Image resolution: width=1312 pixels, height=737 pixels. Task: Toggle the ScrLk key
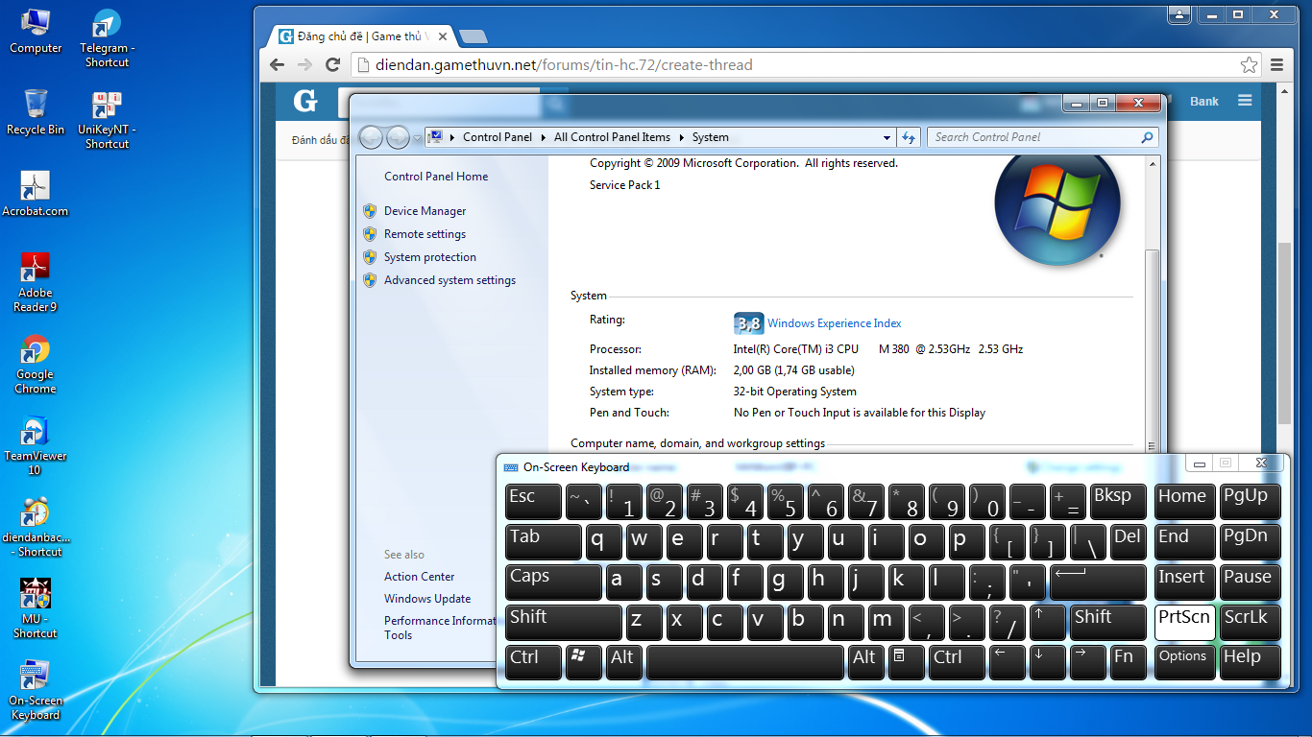1251,622
